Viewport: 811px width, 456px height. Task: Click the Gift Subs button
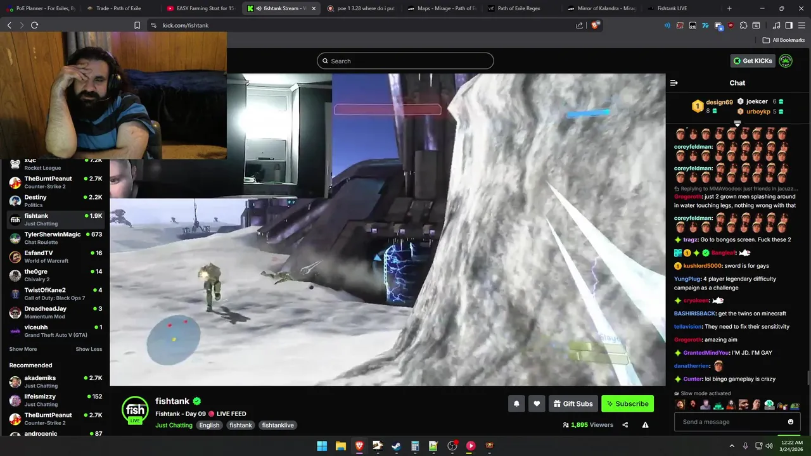(573, 403)
